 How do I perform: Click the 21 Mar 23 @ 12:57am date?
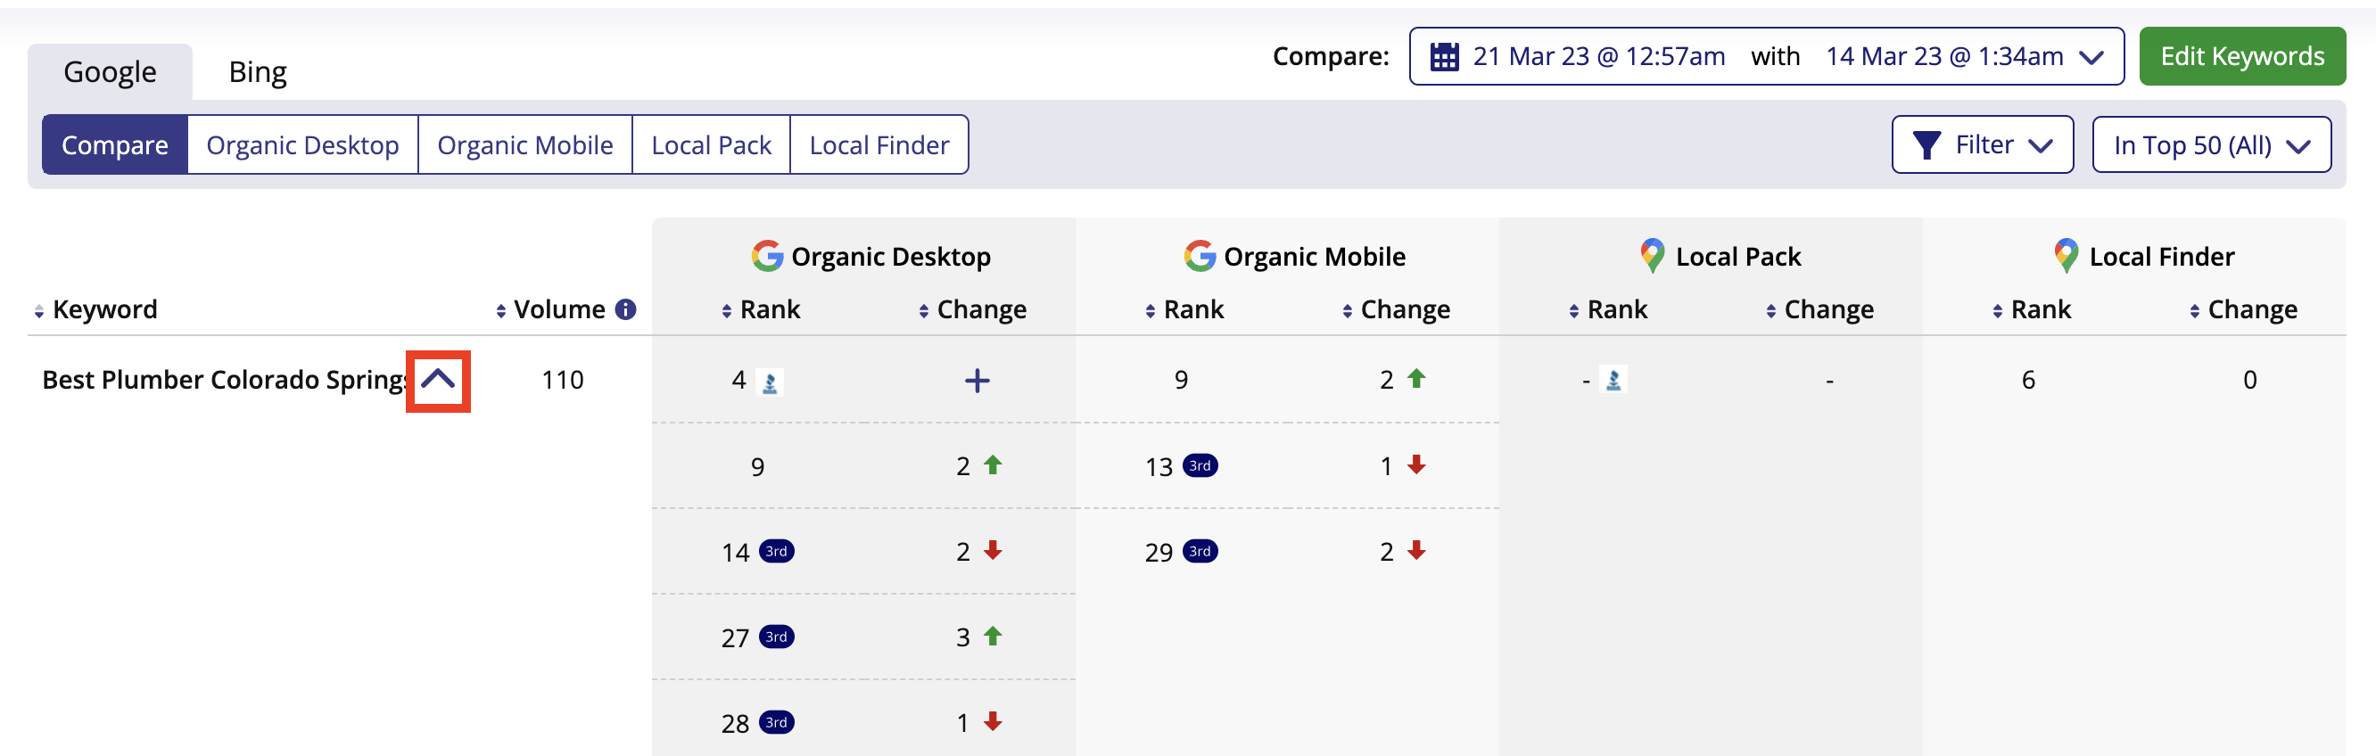click(1598, 56)
